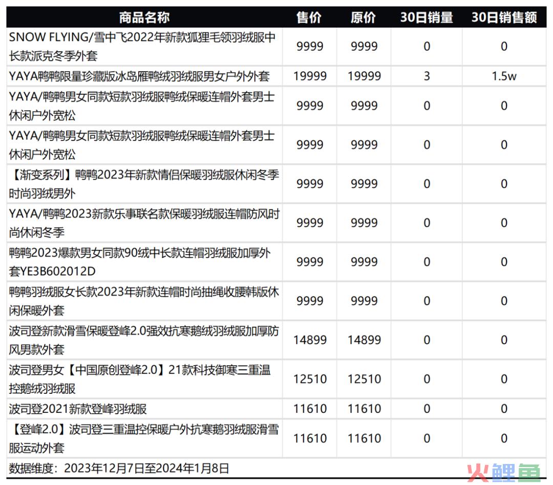Select the 30日销售额 column header
The image size is (553, 485).
(x=504, y=17)
